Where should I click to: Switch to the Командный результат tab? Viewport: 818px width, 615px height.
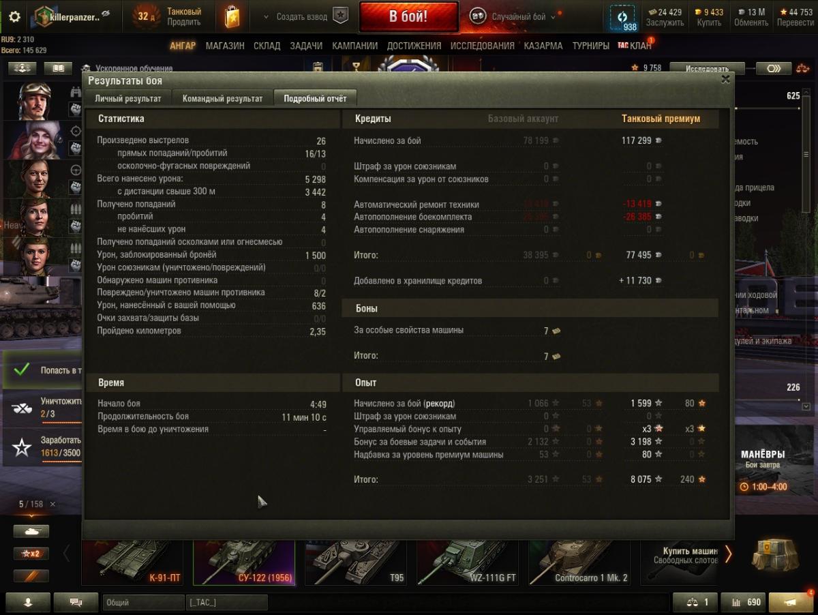click(222, 98)
